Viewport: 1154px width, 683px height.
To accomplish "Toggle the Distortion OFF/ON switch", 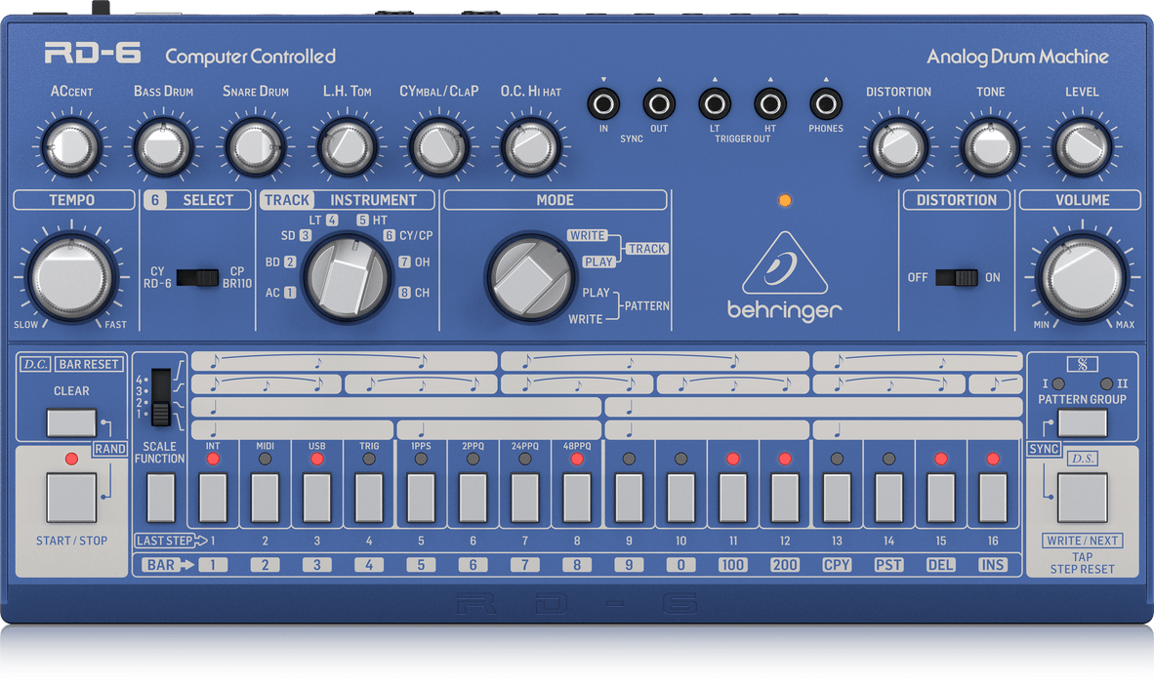I will 956,277.
